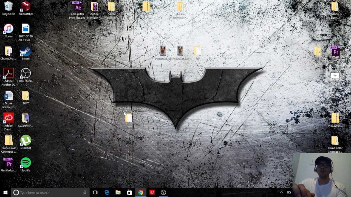Select the folder named 2017
This screenshot has width=351, height=197.
(26, 98)
